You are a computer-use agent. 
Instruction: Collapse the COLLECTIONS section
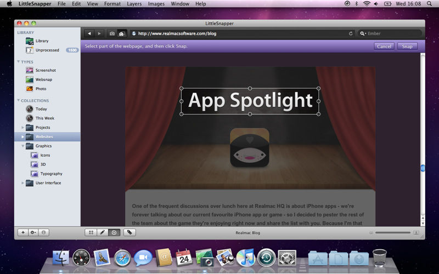click(x=19, y=100)
